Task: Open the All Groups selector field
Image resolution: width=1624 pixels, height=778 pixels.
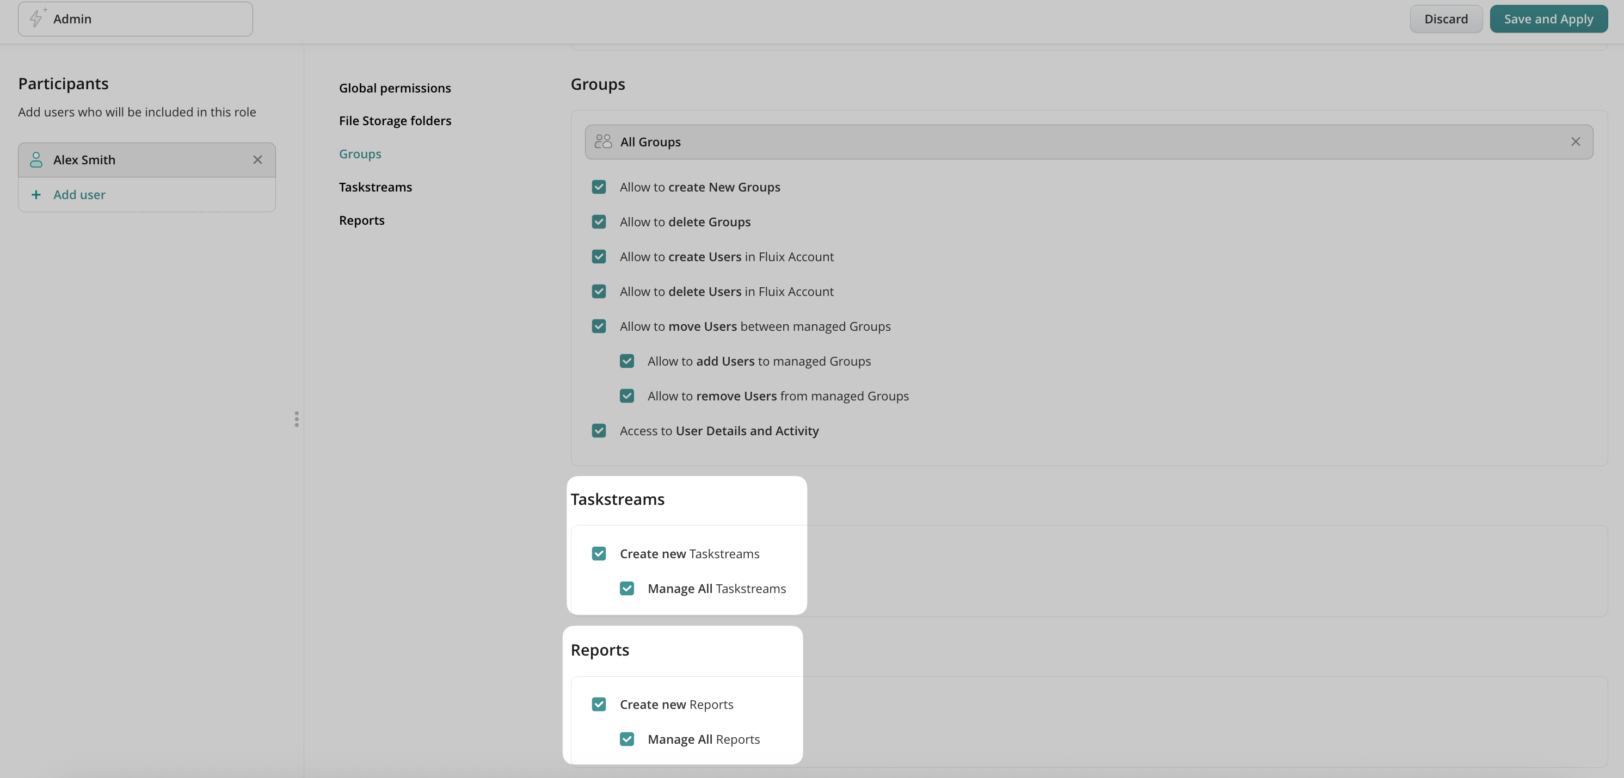Action: click(x=1072, y=142)
